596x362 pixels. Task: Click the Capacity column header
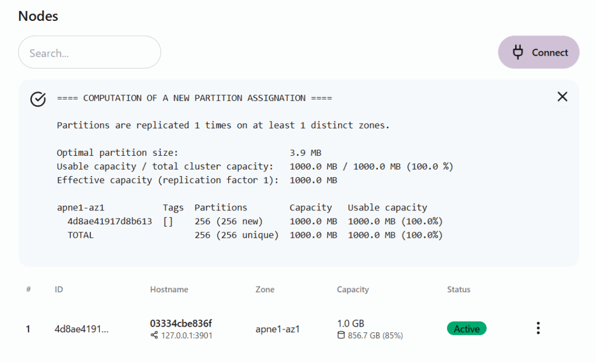(x=353, y=289)
